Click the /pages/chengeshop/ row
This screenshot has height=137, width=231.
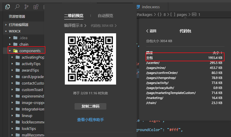pos(184,78)
